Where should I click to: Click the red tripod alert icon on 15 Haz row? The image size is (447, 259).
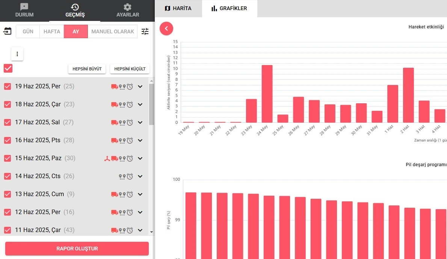pyautogui.click(x=107, y=158)
